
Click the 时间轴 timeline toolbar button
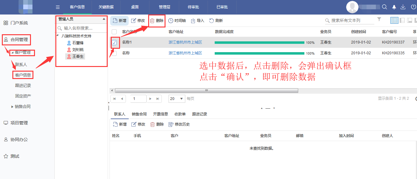pos(177,21)
